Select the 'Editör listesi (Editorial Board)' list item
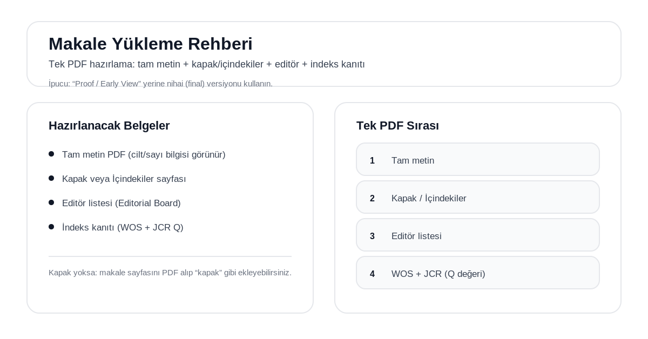This screenshot has width=648, height=339. (121, 204)
